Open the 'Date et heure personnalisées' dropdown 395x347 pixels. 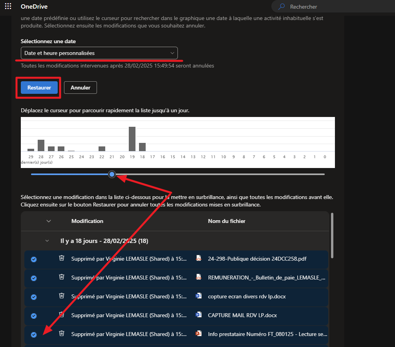(x=99, y=53)
